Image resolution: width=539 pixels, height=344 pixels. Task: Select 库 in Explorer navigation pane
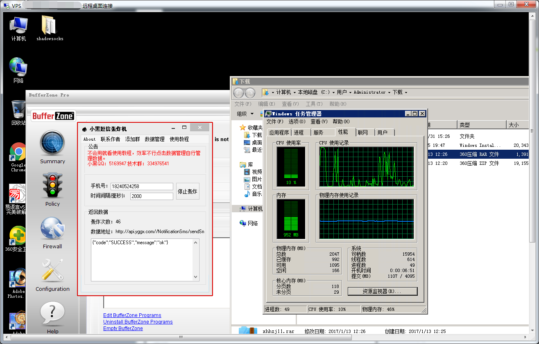click(x=247, y=164)
